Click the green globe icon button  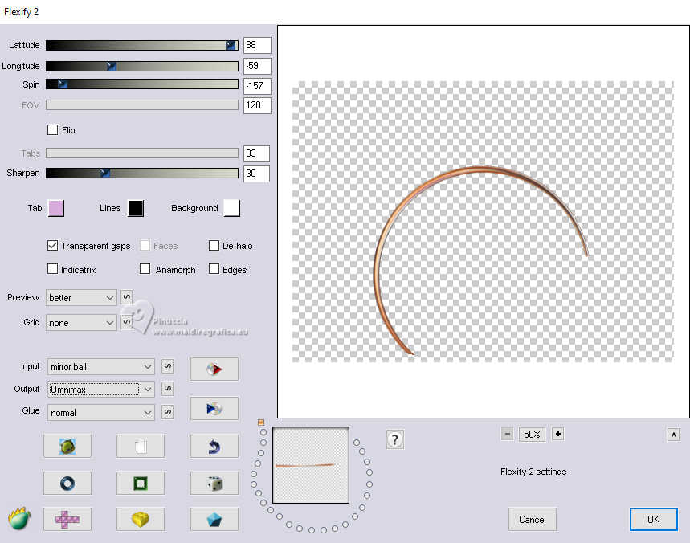point(67,446)
